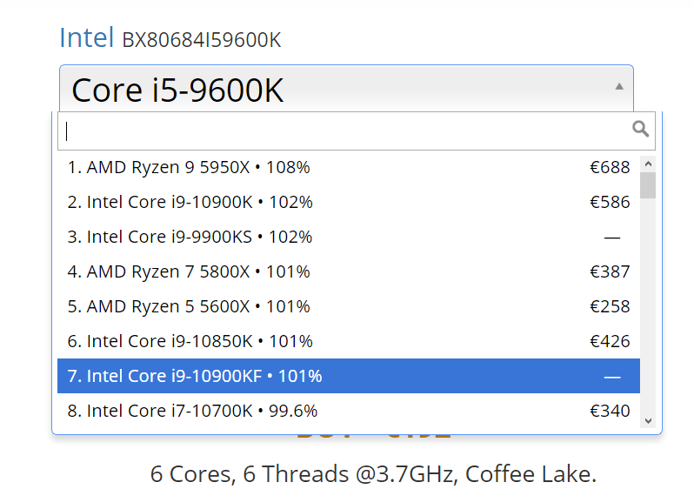Select Intel Core i7-10700K option
Viewport: 694px width, 489px height.
[x=349, y=411]
